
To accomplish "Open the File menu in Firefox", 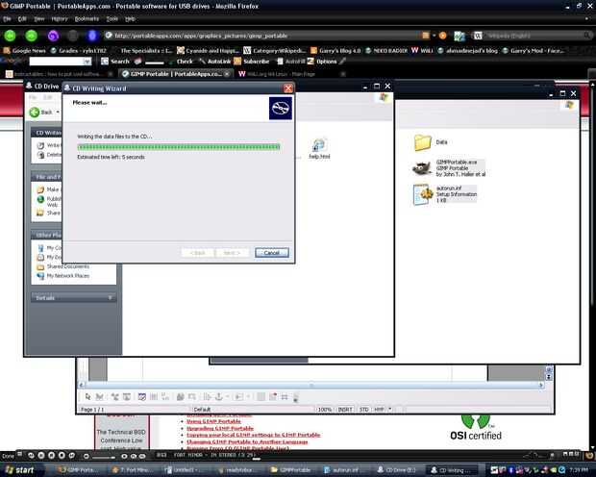I will point(7,18).
